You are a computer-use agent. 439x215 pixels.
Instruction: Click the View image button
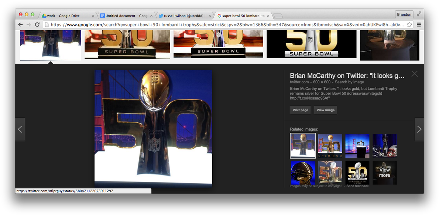point(326,110)
